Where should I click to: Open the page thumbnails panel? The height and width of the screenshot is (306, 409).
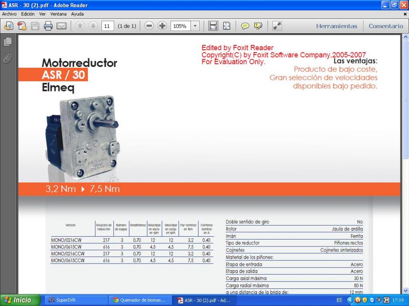[8, 42]
